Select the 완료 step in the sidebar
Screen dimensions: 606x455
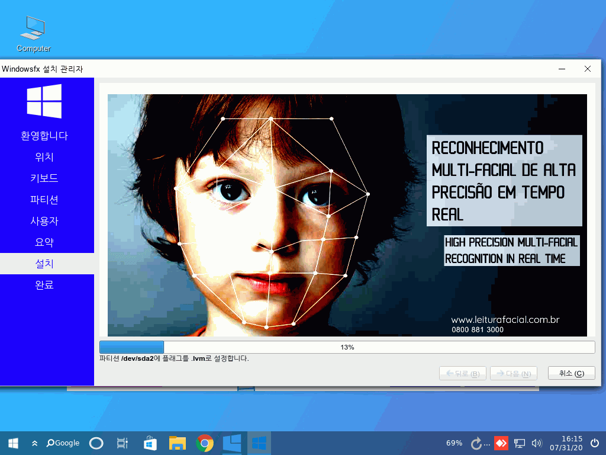pos(44,285)
